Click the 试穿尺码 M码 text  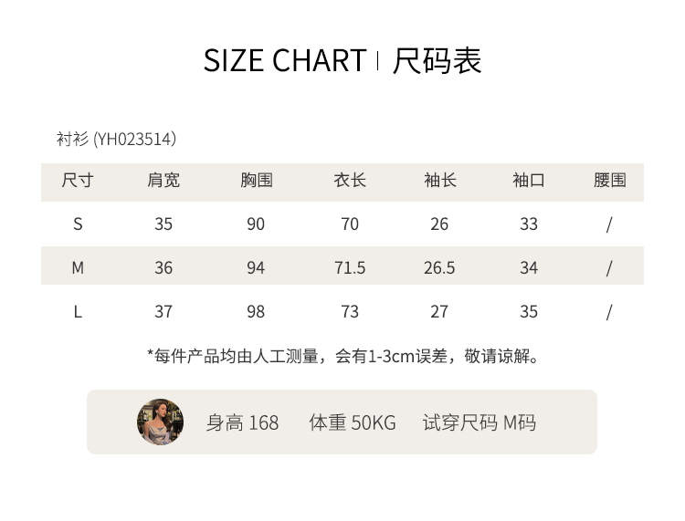pyautogui.click(x=479, y=422)
